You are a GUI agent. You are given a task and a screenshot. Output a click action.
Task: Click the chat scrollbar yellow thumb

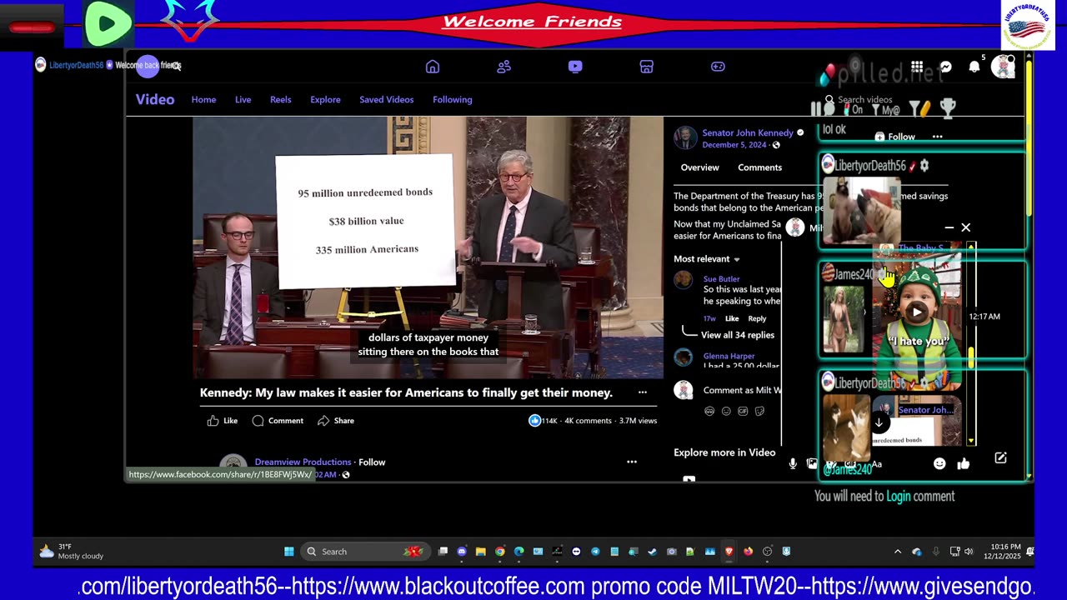coord(971,358)
